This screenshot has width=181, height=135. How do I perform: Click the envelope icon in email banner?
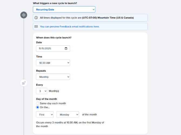(36, 27)
